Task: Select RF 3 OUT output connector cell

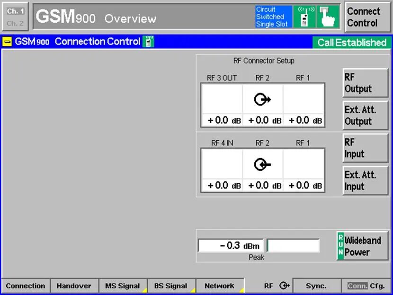Action: click(x=222, y=99)
